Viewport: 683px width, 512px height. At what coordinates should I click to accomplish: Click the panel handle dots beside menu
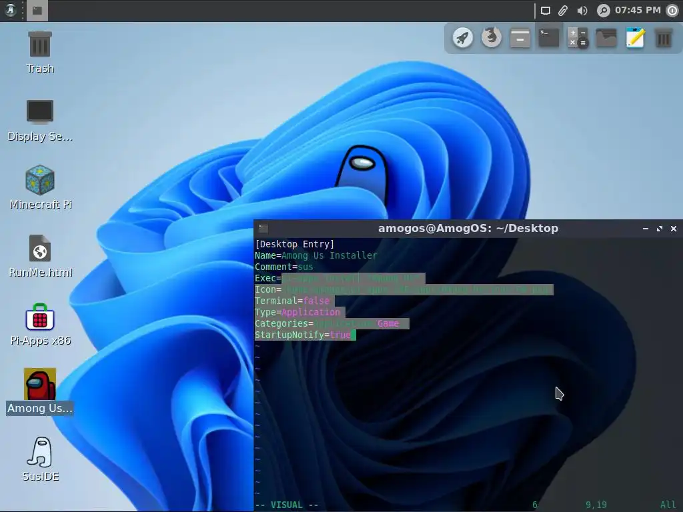[22, 11]
